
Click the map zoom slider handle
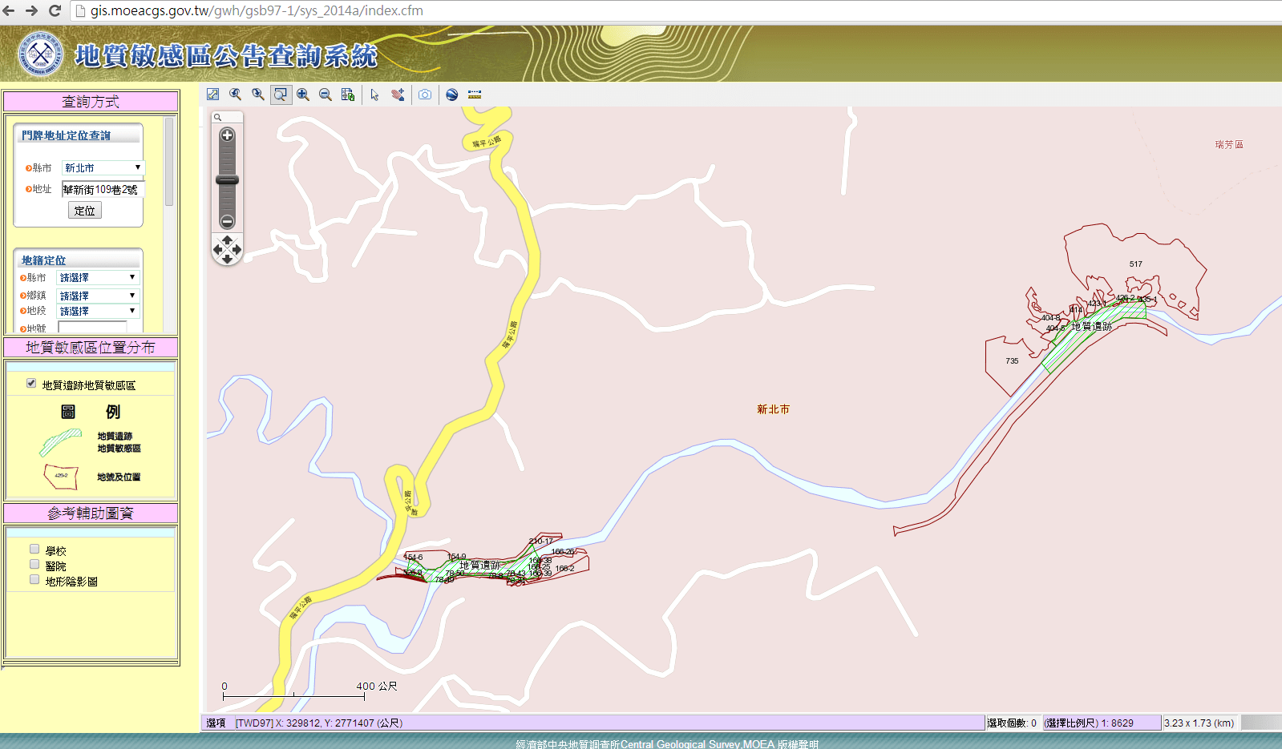[228, 180]
